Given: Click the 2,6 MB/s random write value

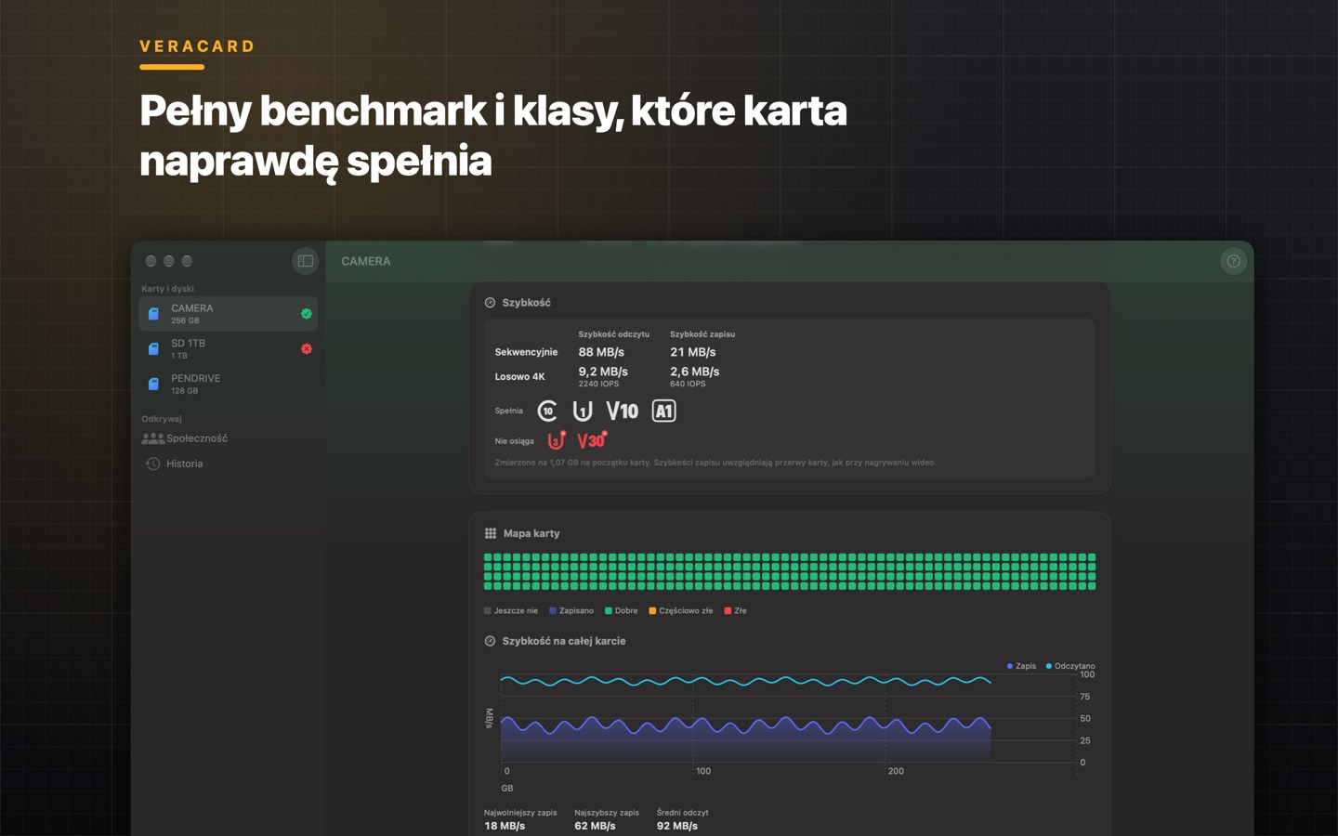Looking at the screenshot, I should pyautogui.click(x=695, y=372).
